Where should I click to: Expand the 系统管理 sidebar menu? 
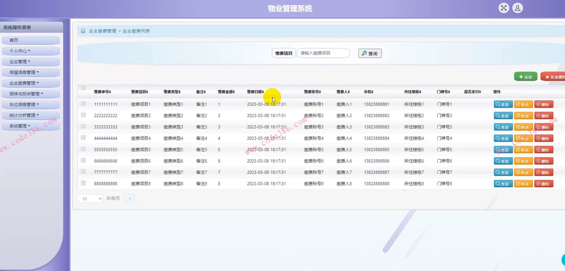(31, 126)
